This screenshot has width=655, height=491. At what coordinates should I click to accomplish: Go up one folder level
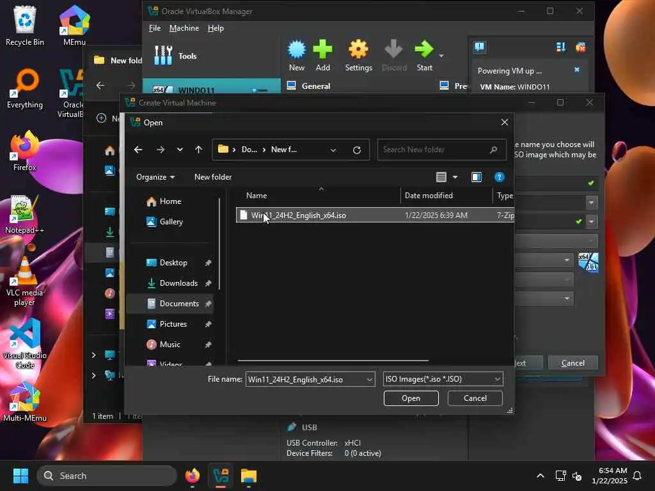[x=198, y=150]
